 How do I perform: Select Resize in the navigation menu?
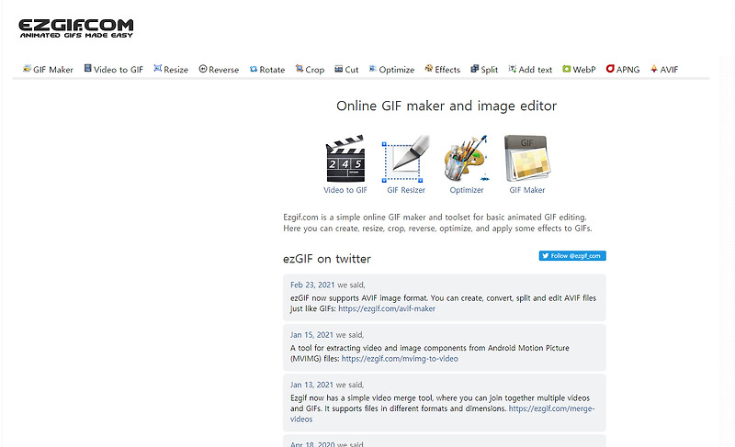click(x=171, y=69)
